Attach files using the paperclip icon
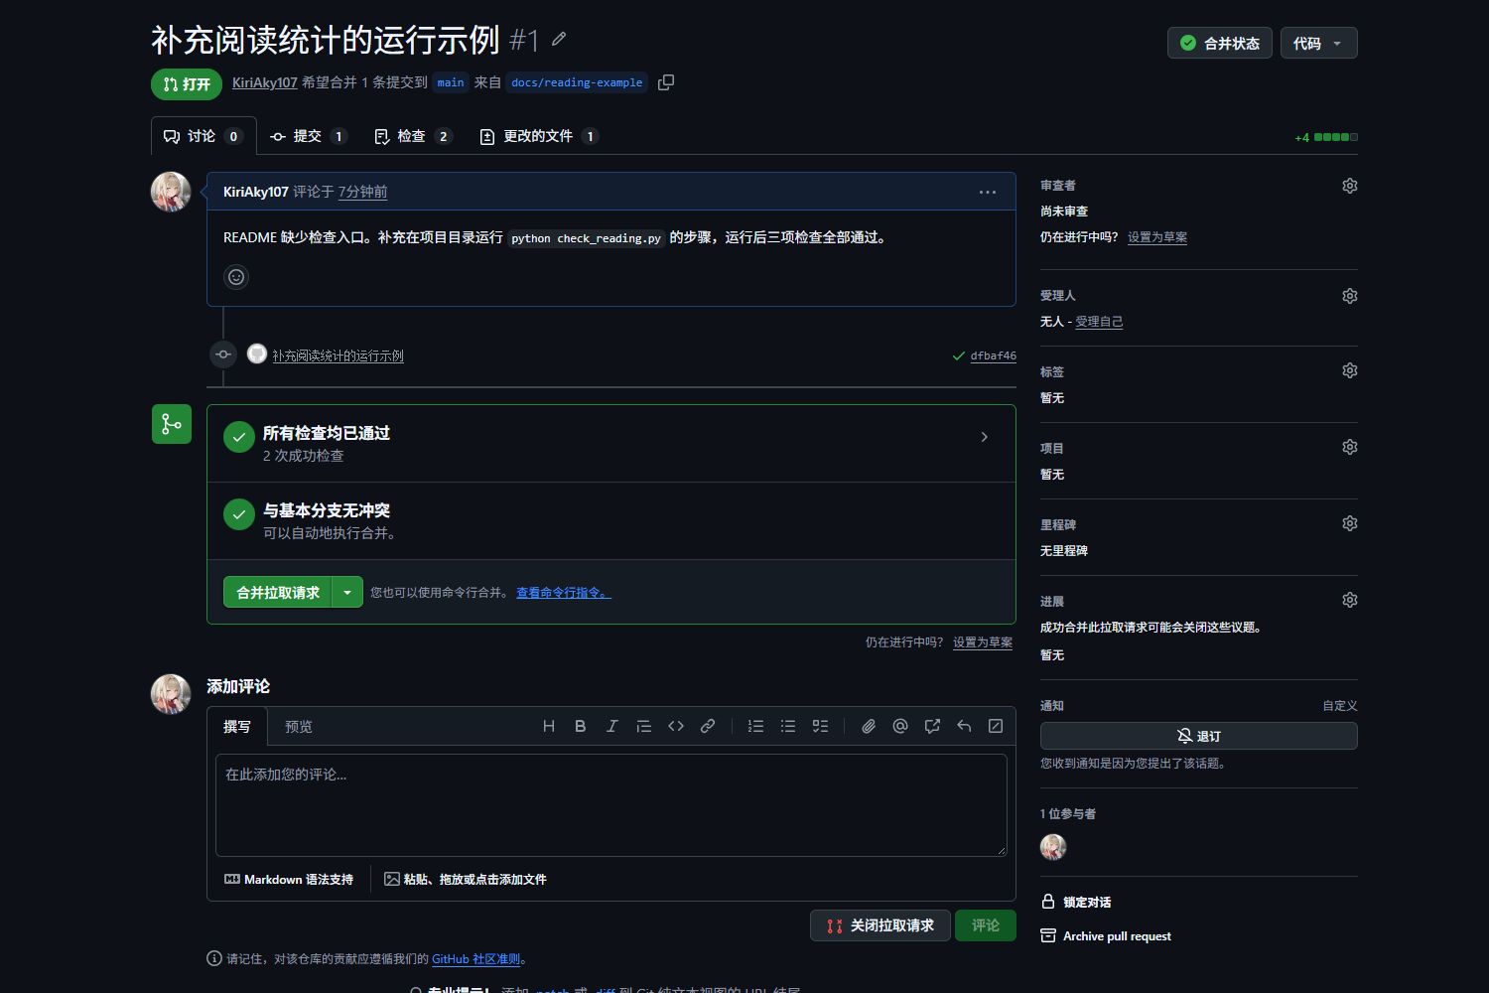 pyautogui.click(x=869, y=726)
